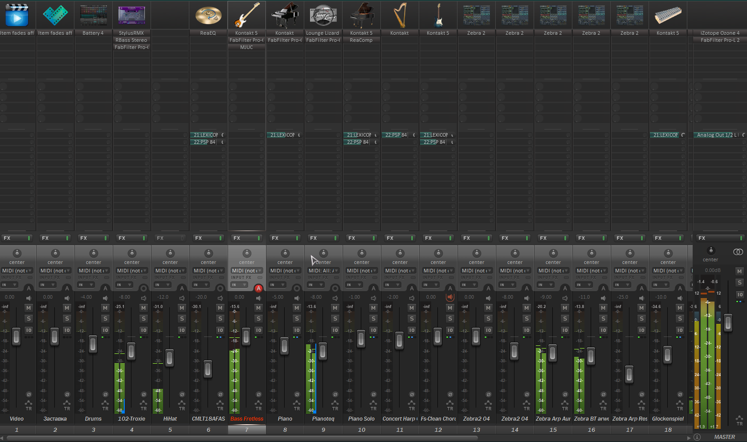
Task: Open iZotope Ozone 4 on master
Action: pos(719,33)
